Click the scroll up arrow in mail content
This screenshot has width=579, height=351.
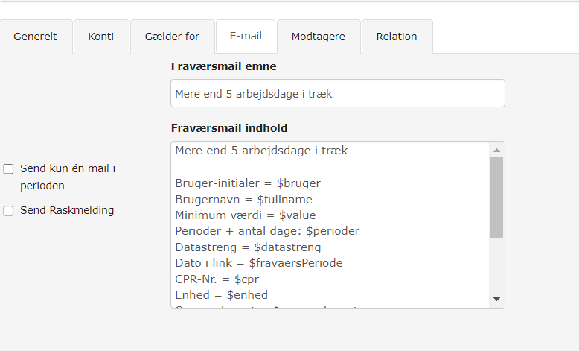tap(496, 150)
